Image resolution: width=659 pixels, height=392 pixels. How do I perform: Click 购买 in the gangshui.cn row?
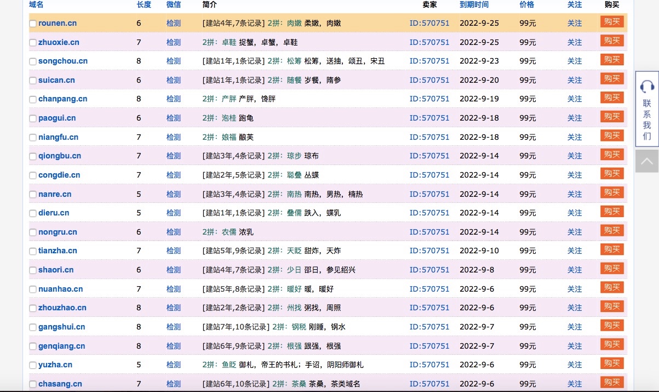pos(612,326)
